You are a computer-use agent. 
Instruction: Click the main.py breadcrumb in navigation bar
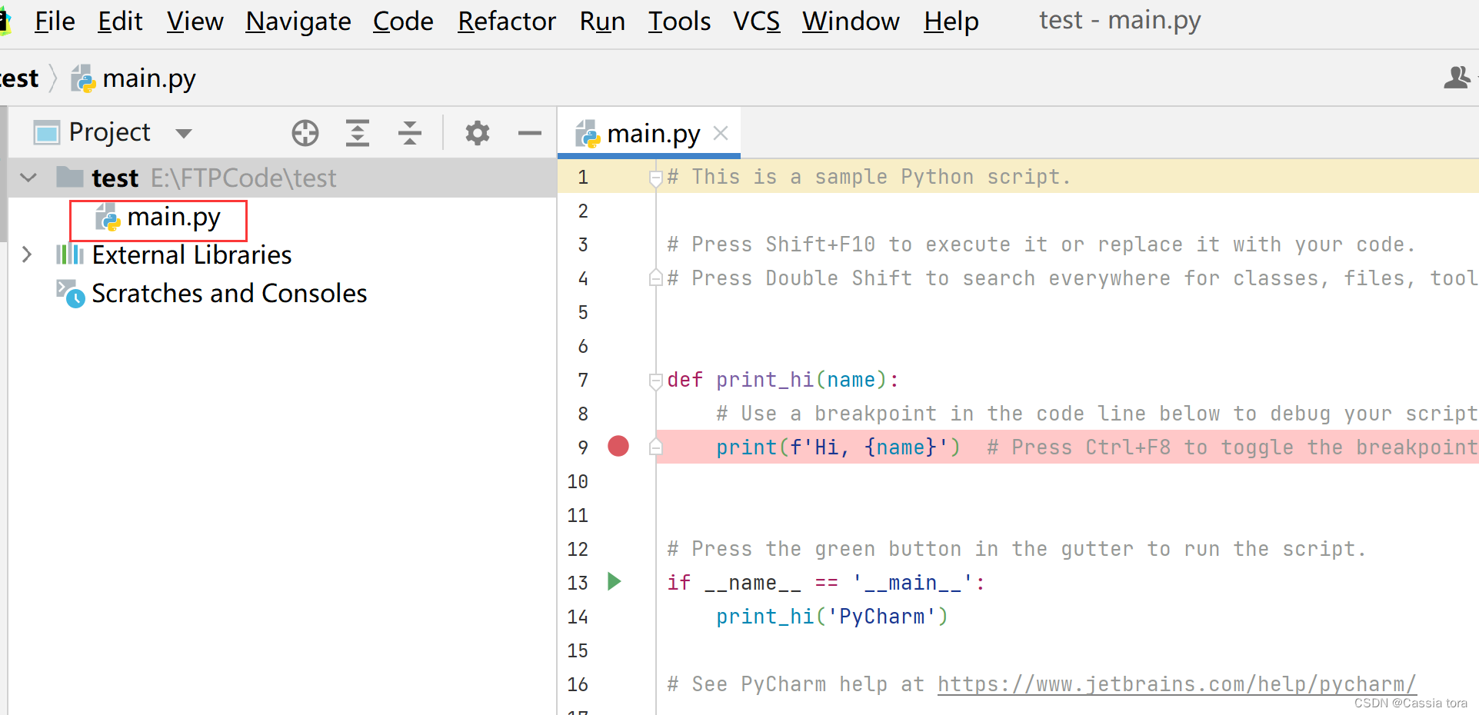click(x=134, y=78)
